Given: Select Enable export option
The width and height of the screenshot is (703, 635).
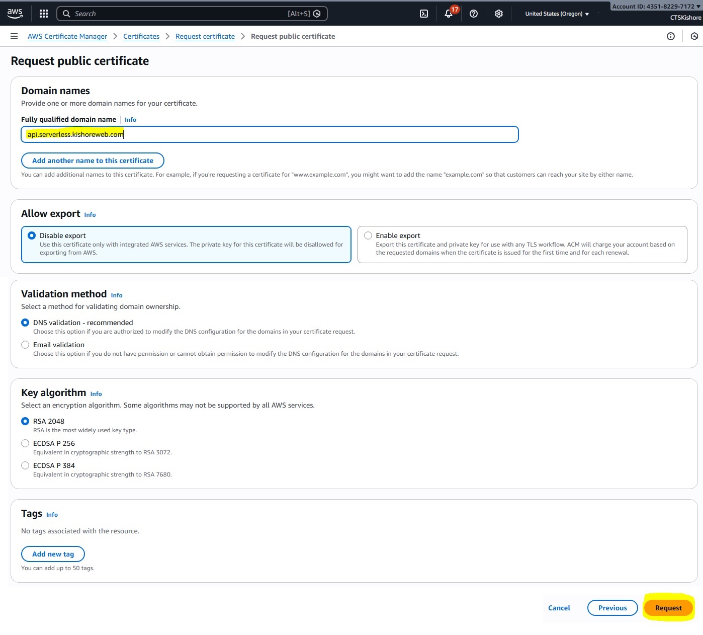Looking at the screenshot, I should pos(368,235).
